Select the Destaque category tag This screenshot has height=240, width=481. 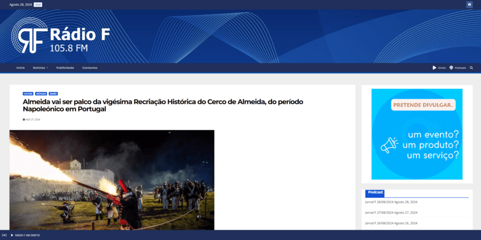pos(41,94)
